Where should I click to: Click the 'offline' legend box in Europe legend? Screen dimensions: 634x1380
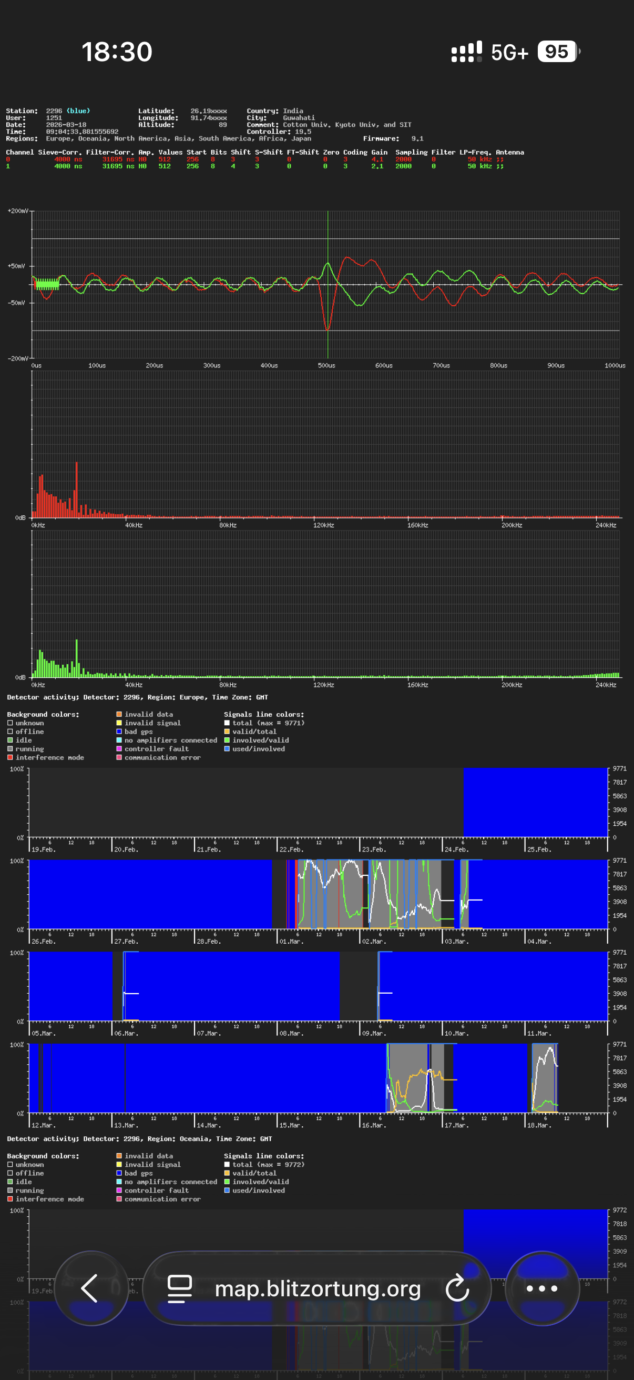tap(10, 732)
